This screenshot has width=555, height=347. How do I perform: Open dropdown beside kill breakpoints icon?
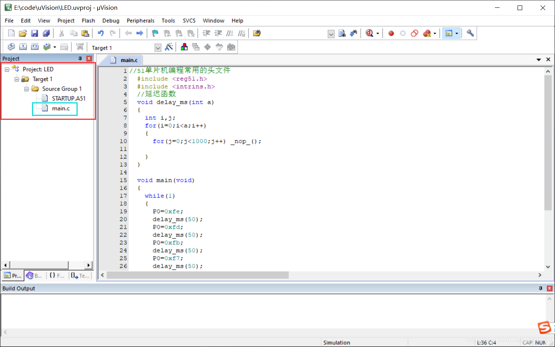pos(435,34)
